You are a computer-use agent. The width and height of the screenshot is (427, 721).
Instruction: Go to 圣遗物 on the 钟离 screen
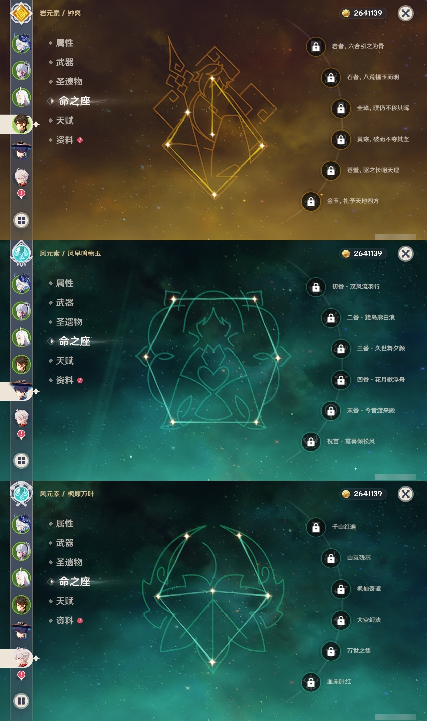click(69, 82)
